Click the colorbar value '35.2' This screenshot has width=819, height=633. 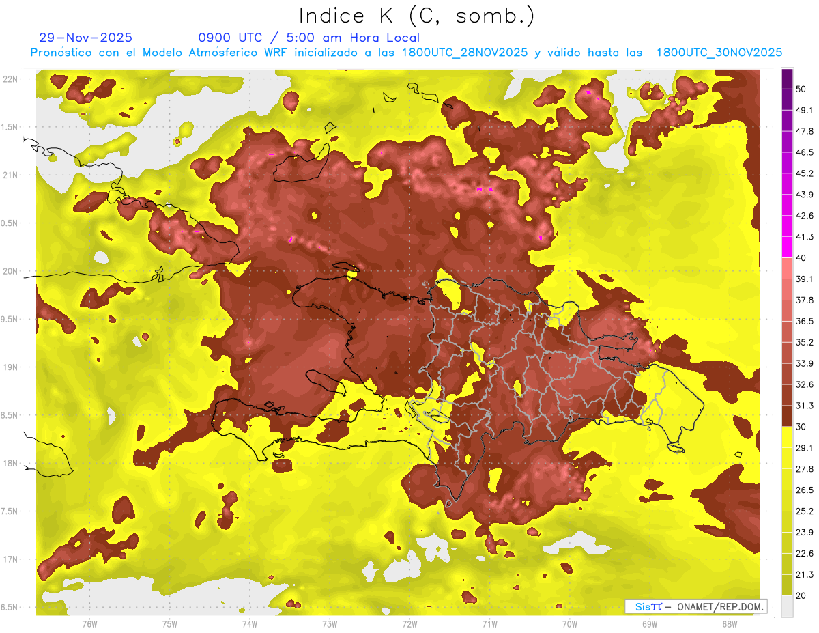pyautogui.click(x=805, y=342)
